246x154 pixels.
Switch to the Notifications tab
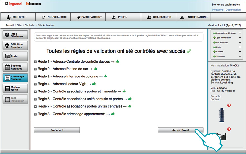[194, 17]
